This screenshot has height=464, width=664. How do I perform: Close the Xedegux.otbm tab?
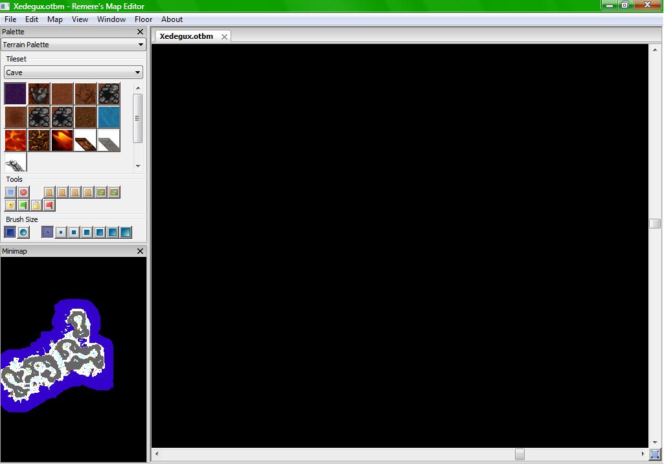pyautogui.click(x=224, y=37)
